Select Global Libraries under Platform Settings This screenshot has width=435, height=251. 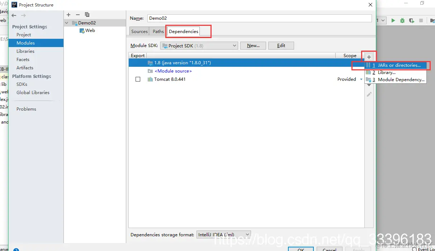click(33, 92)
